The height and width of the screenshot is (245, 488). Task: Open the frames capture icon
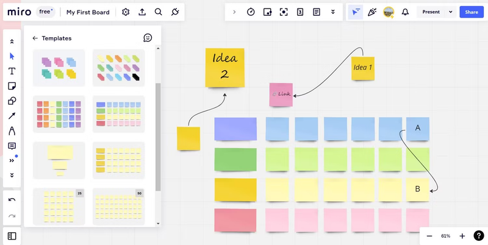(x=284, y=12)
